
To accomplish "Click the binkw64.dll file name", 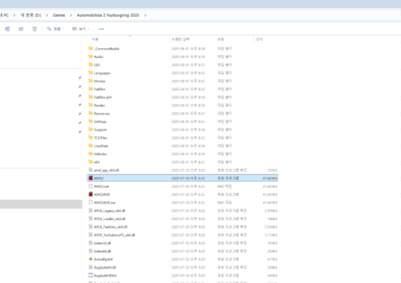I will point(102,251).
